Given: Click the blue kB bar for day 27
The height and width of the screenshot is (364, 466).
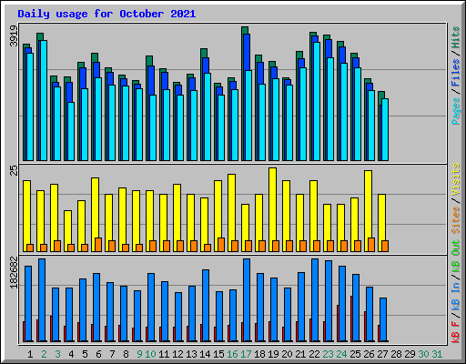Looking at the screenshot, I should pos(383,319).
